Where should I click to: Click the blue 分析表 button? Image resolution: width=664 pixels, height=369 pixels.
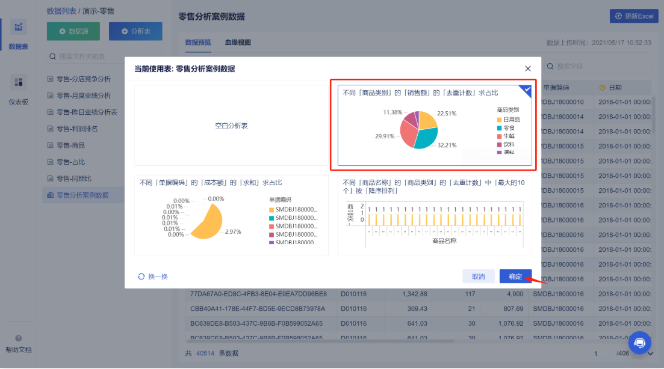point(135,31)
